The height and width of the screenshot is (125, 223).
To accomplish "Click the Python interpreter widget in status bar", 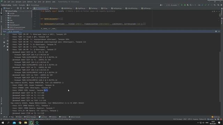I will [203, 119].
